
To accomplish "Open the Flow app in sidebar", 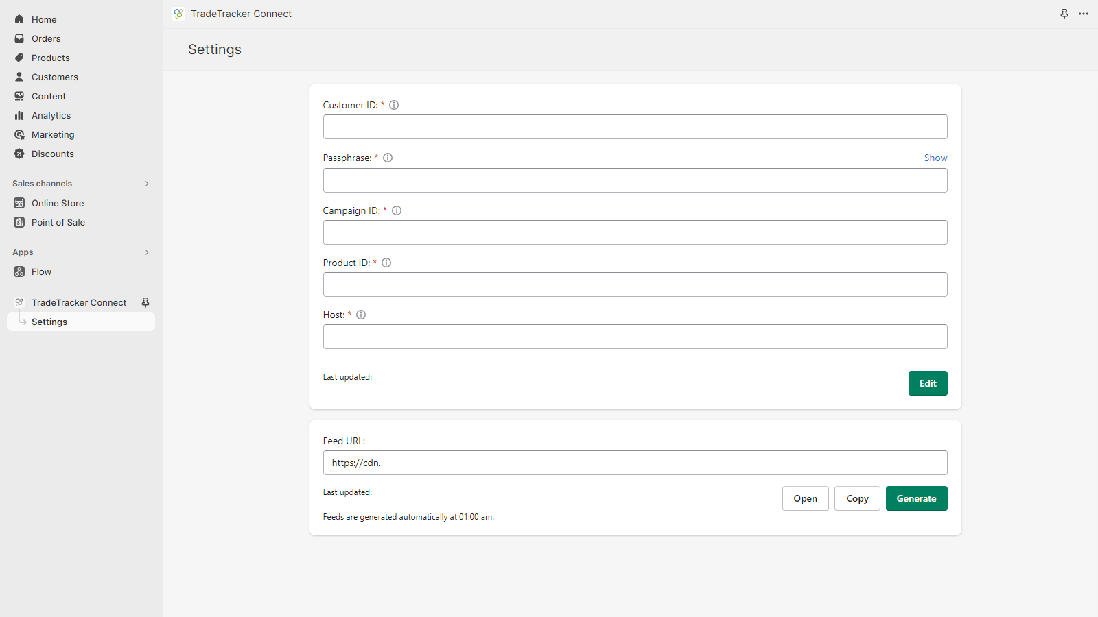I will click(x=41, y=271).
